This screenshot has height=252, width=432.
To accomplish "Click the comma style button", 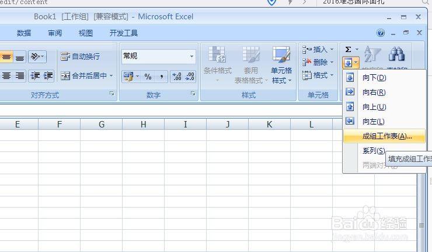I will (161, 77).
